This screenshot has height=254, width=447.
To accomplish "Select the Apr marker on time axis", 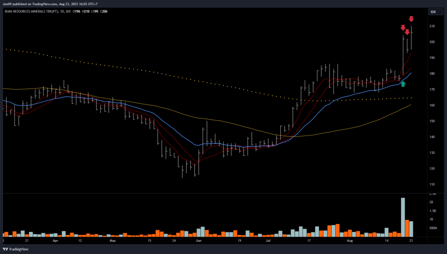I will point(55,240).
